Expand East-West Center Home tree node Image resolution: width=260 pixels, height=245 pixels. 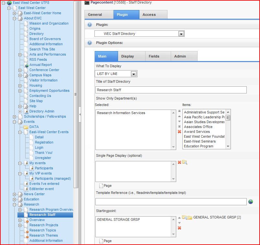tap(15, 13)
